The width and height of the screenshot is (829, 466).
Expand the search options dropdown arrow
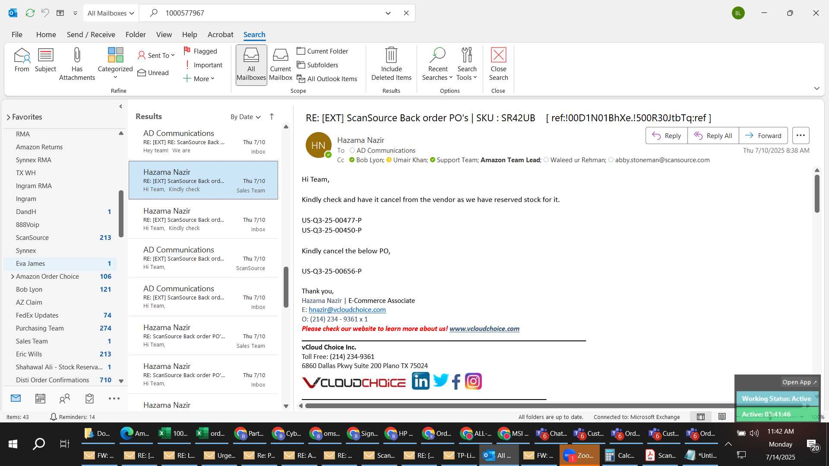point(388,13)
